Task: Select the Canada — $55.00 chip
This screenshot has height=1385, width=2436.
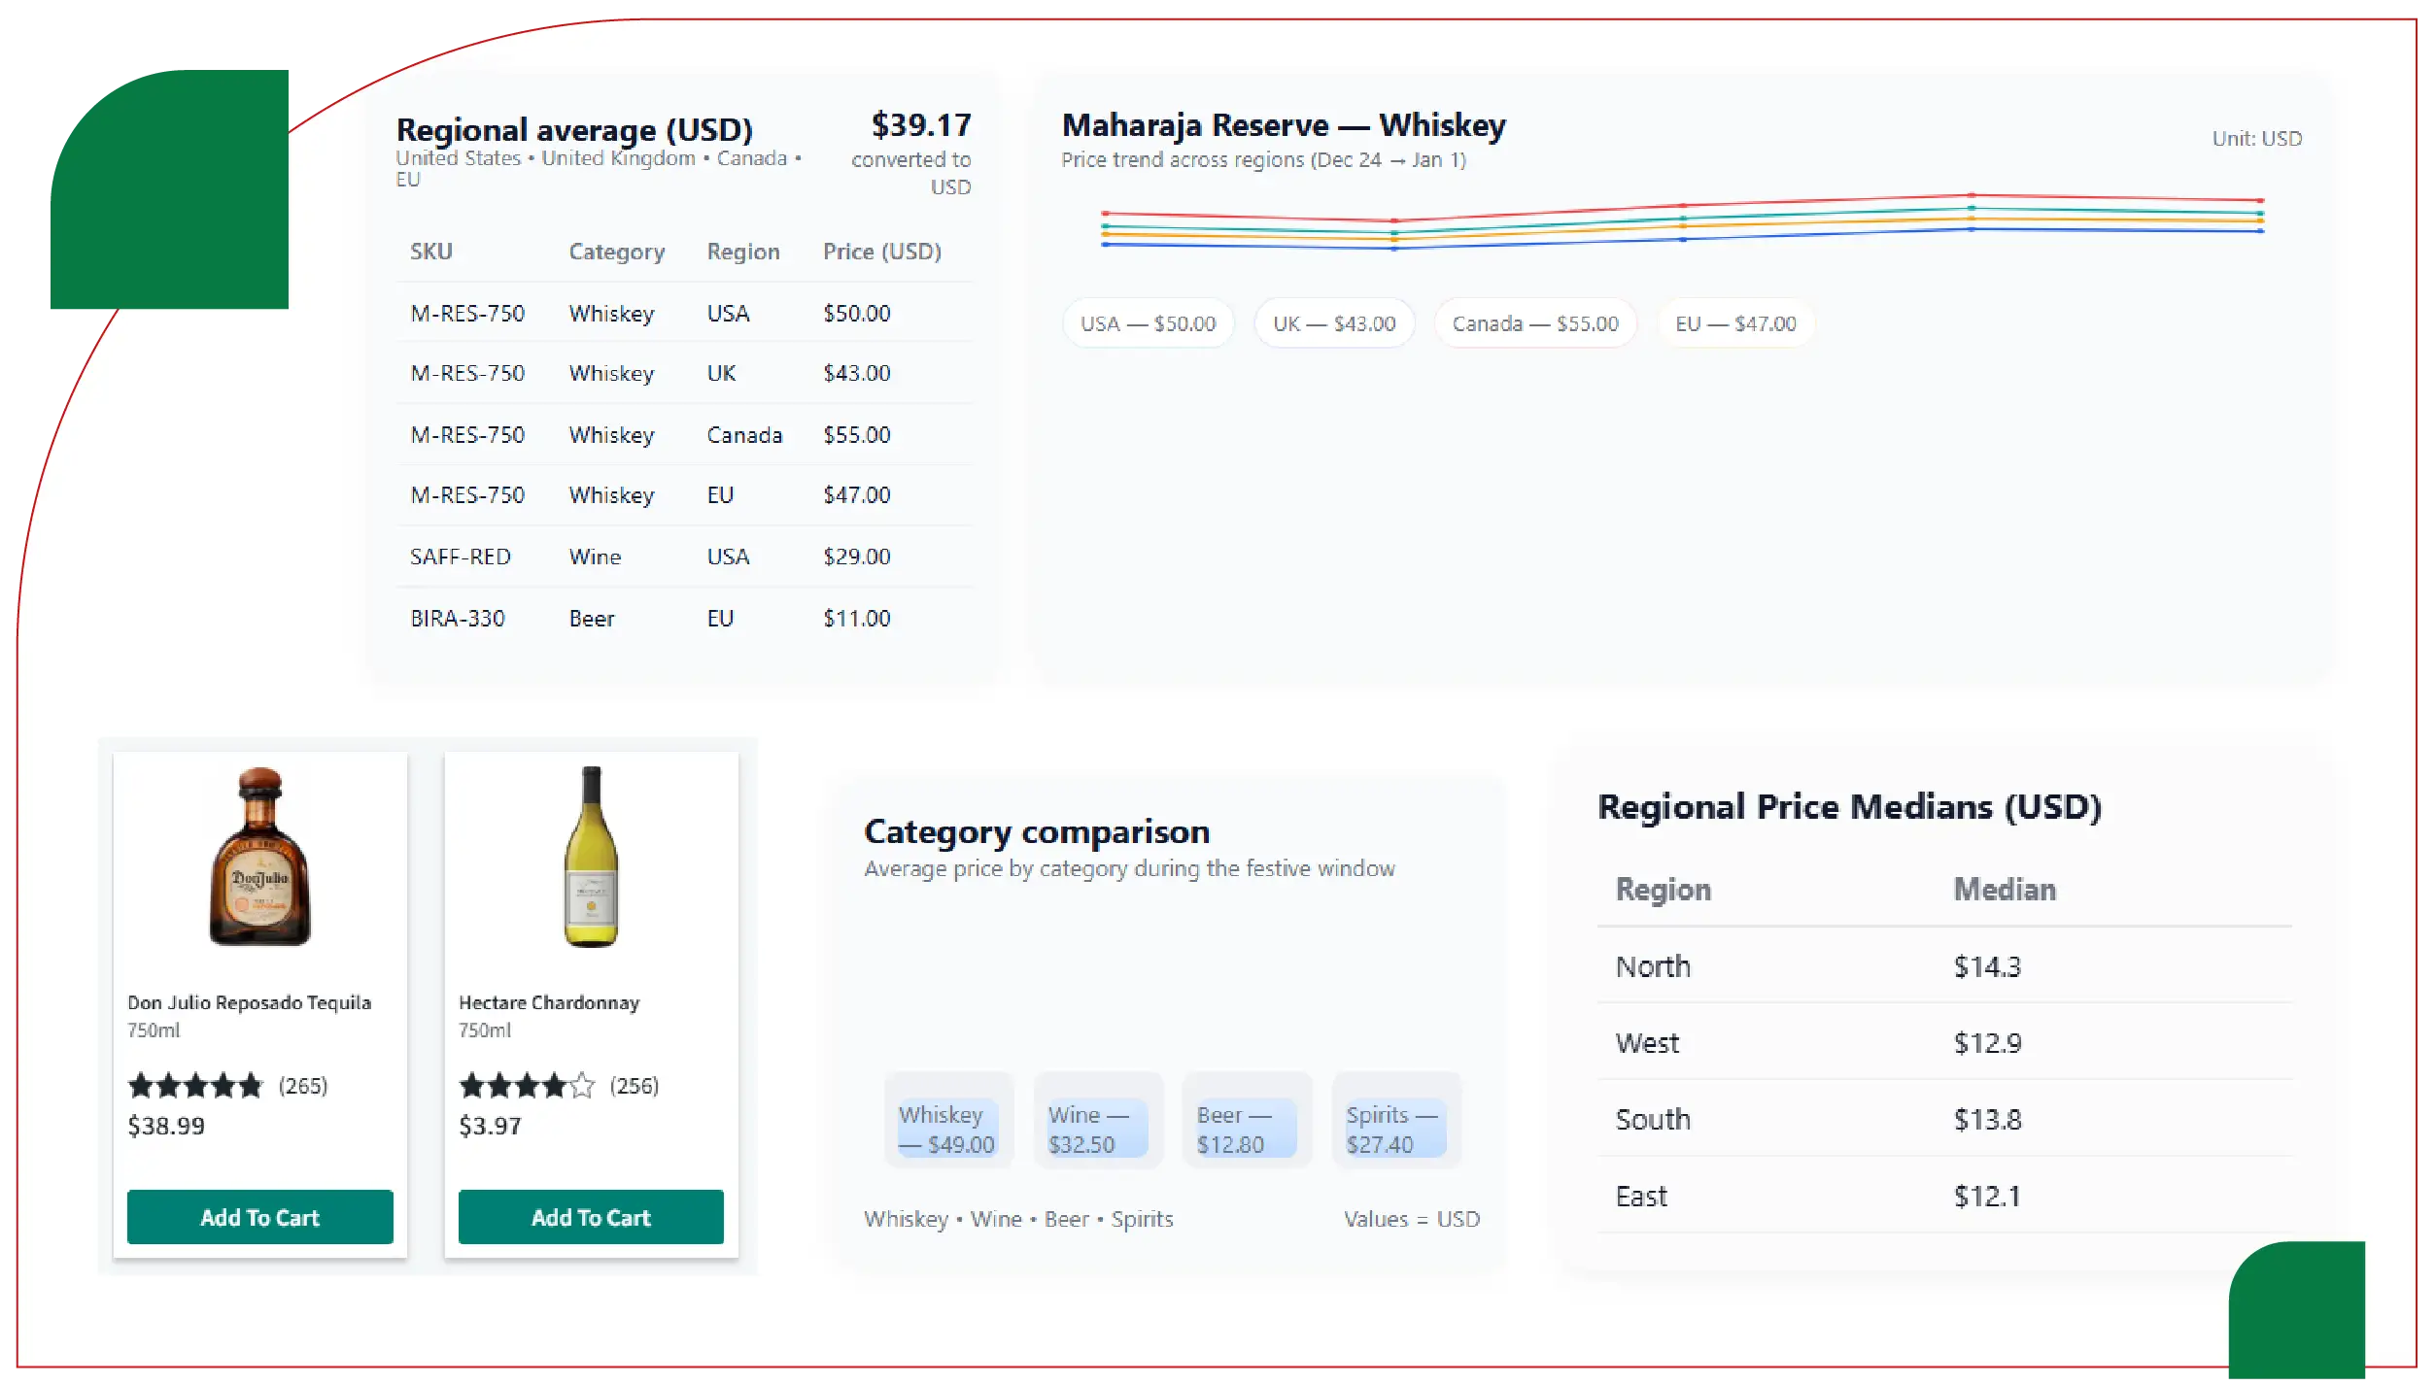Action: coord(1534,323)
